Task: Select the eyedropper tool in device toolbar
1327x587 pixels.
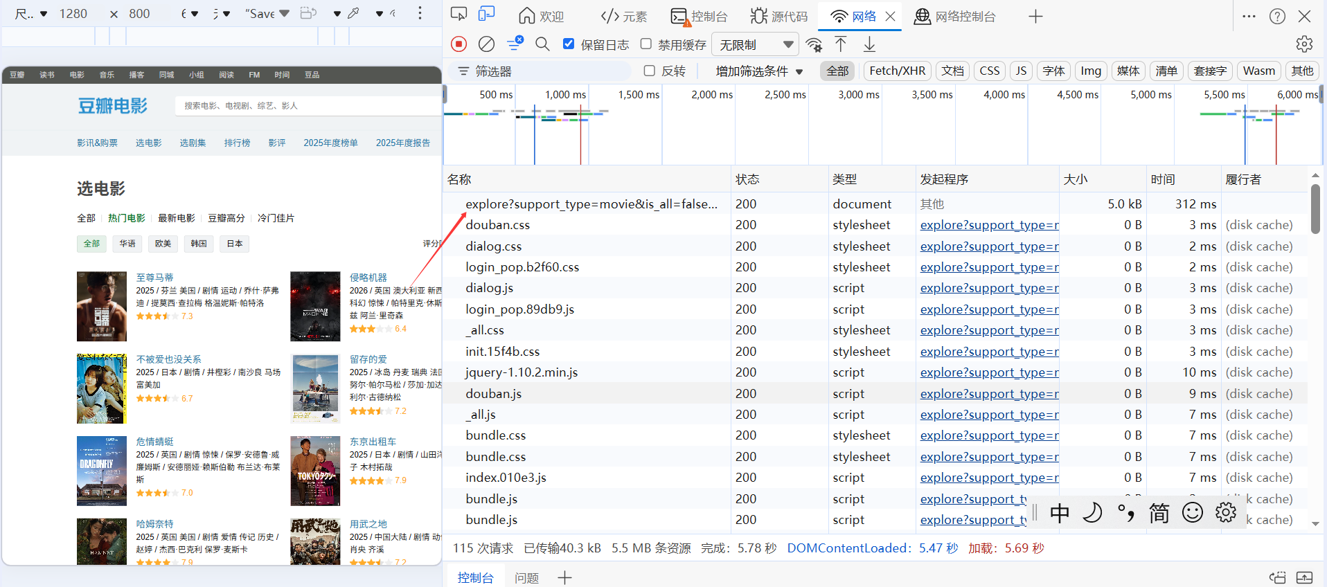Action: coord(353,13)
